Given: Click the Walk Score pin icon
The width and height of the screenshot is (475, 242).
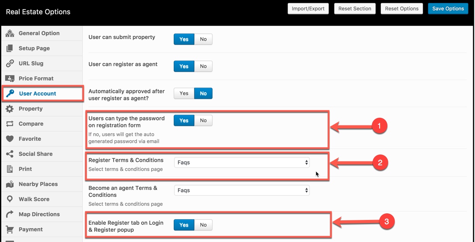Looking at the screenshot, I should tap(10, 199).
